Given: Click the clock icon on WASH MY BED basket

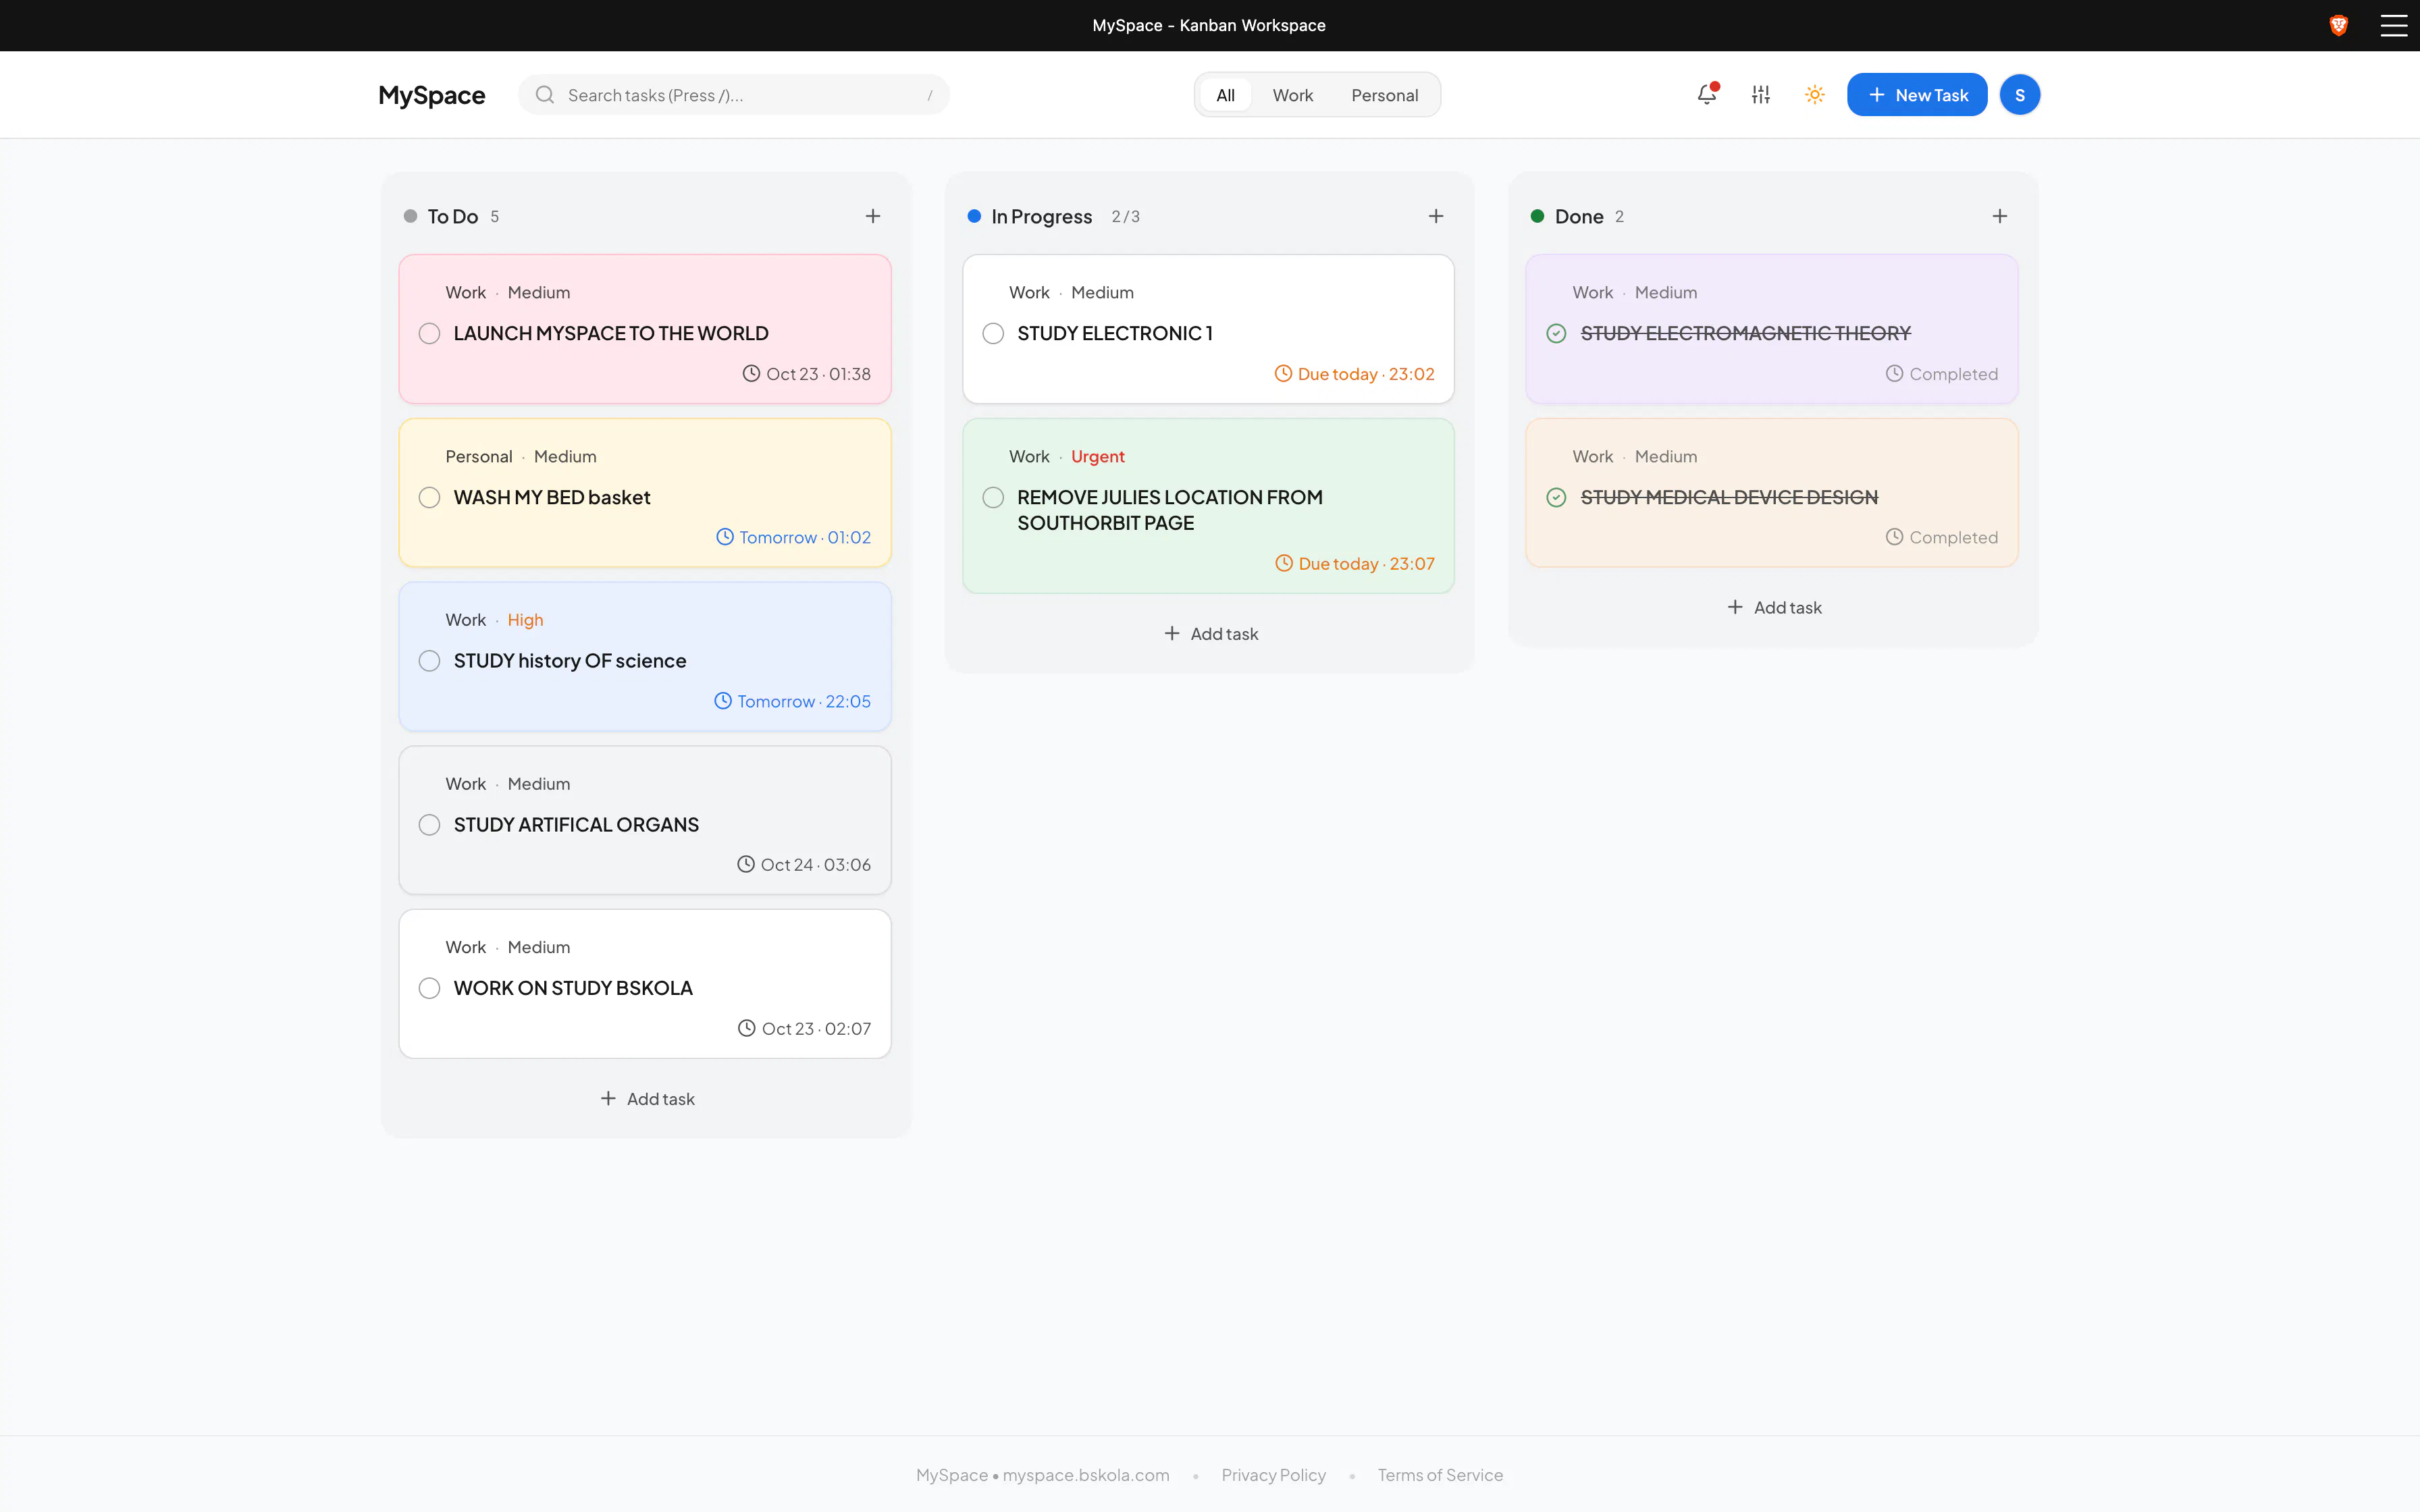Looking at the screenshot, I should pos(725,537).
